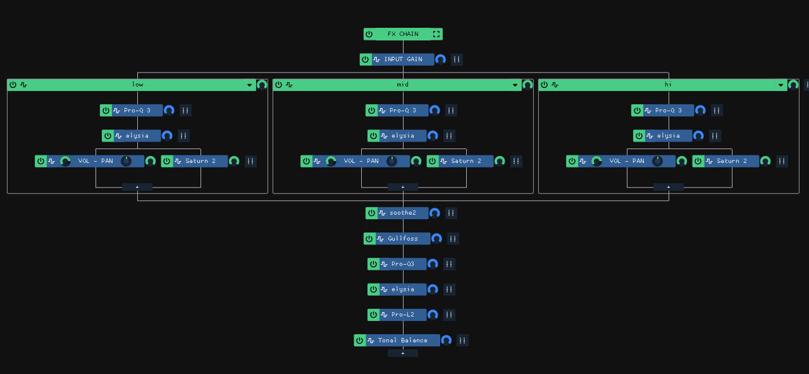Open parameters icon beside low band elysia
Image resolution: width=809 pixels, height=374 pixels.
[x=183, y=136]
